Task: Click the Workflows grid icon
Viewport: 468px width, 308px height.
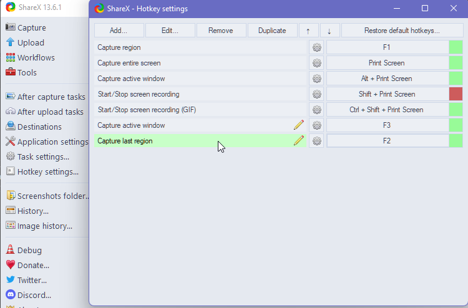Action: [x=11, y=57]
